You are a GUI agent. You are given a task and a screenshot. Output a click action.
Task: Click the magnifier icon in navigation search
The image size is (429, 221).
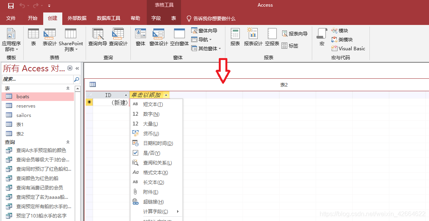pos(77,80)
